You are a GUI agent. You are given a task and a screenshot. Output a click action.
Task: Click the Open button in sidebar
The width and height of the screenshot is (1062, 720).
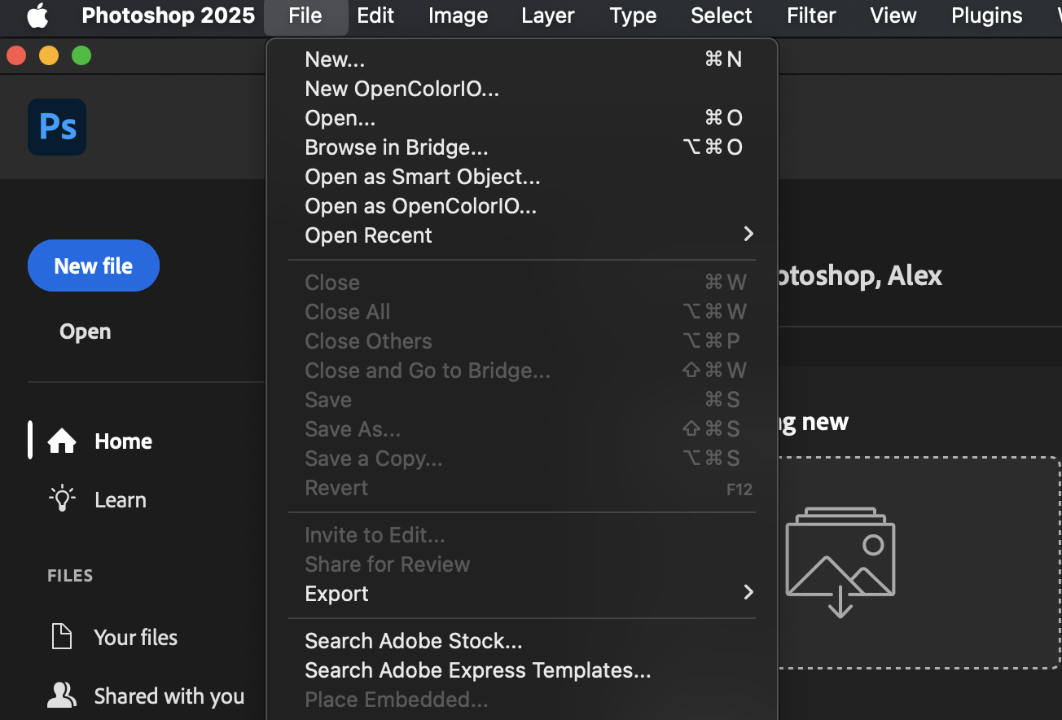(x=86, y=331)
